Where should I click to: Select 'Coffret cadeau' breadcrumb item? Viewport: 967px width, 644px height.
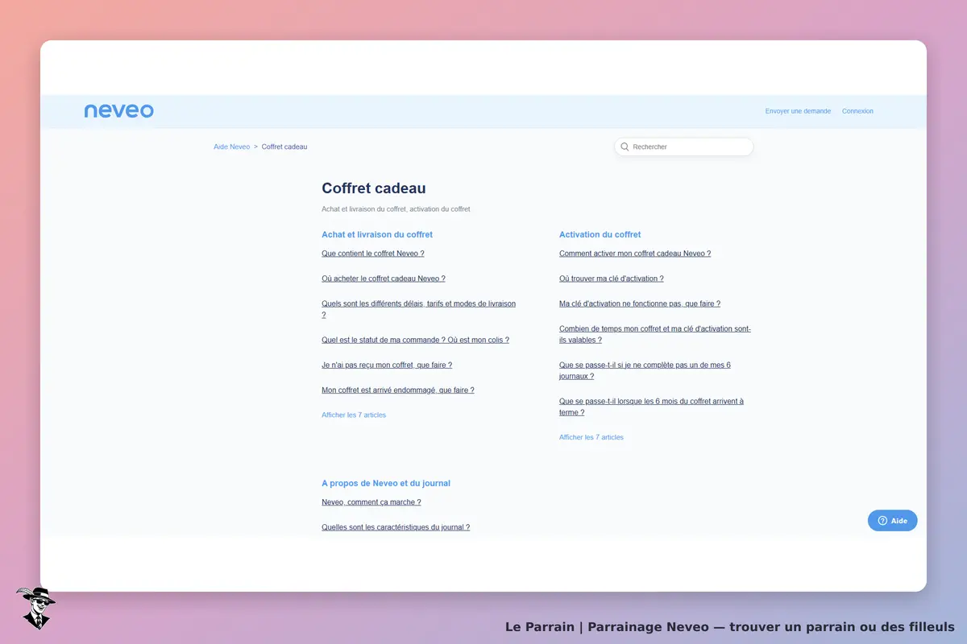(284, 147)
